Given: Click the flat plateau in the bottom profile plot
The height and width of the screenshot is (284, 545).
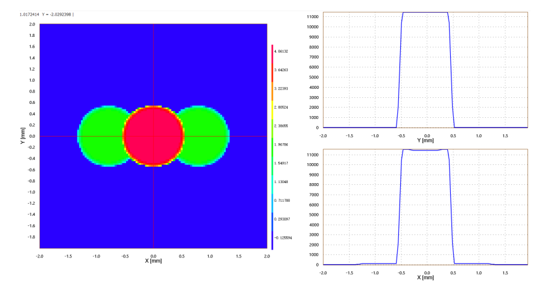Looking at the screenshot, I should coord(425,149).
